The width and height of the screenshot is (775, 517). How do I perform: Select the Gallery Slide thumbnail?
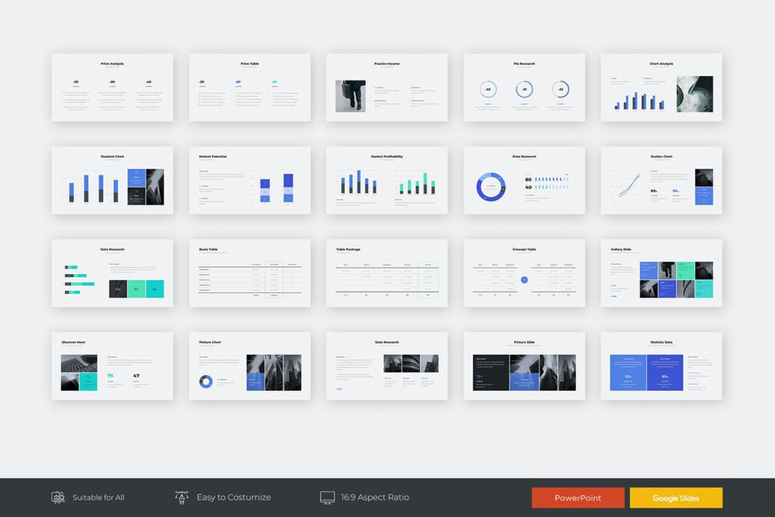point(663,272)
